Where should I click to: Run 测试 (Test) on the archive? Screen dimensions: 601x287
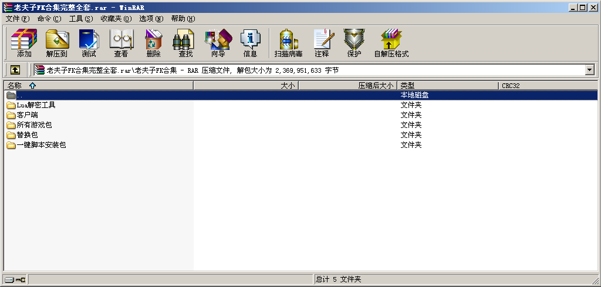pyautogui.click(x=89, y=43)
